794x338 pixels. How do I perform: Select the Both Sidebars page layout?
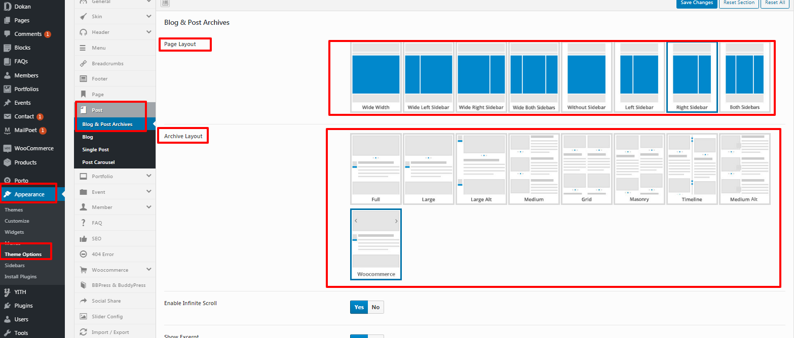(744, 77)
